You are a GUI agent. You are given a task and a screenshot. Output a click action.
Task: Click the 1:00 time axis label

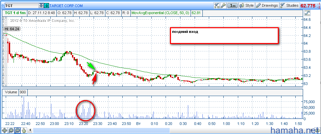226,124
